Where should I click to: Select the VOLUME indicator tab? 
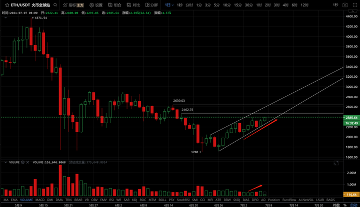[26, 200]
